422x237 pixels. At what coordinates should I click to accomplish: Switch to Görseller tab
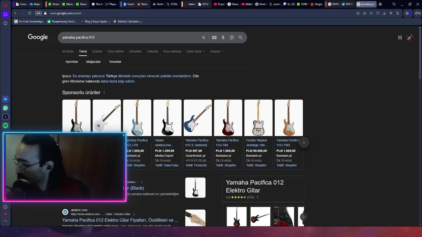(x=136, y=51)
